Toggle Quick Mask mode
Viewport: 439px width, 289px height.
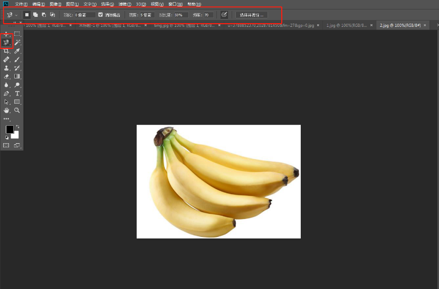point(6,145)
